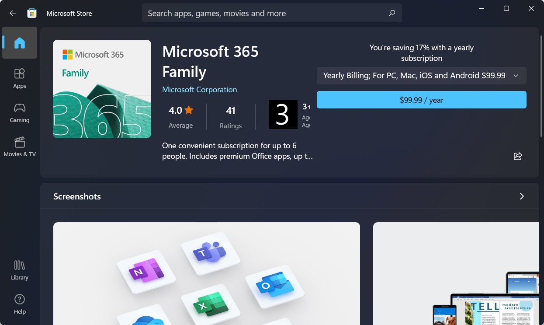This screenshot has width=544, height=325.
Task: Click the saving 17% yearly subscription text
Action: [x=422, y=53]
